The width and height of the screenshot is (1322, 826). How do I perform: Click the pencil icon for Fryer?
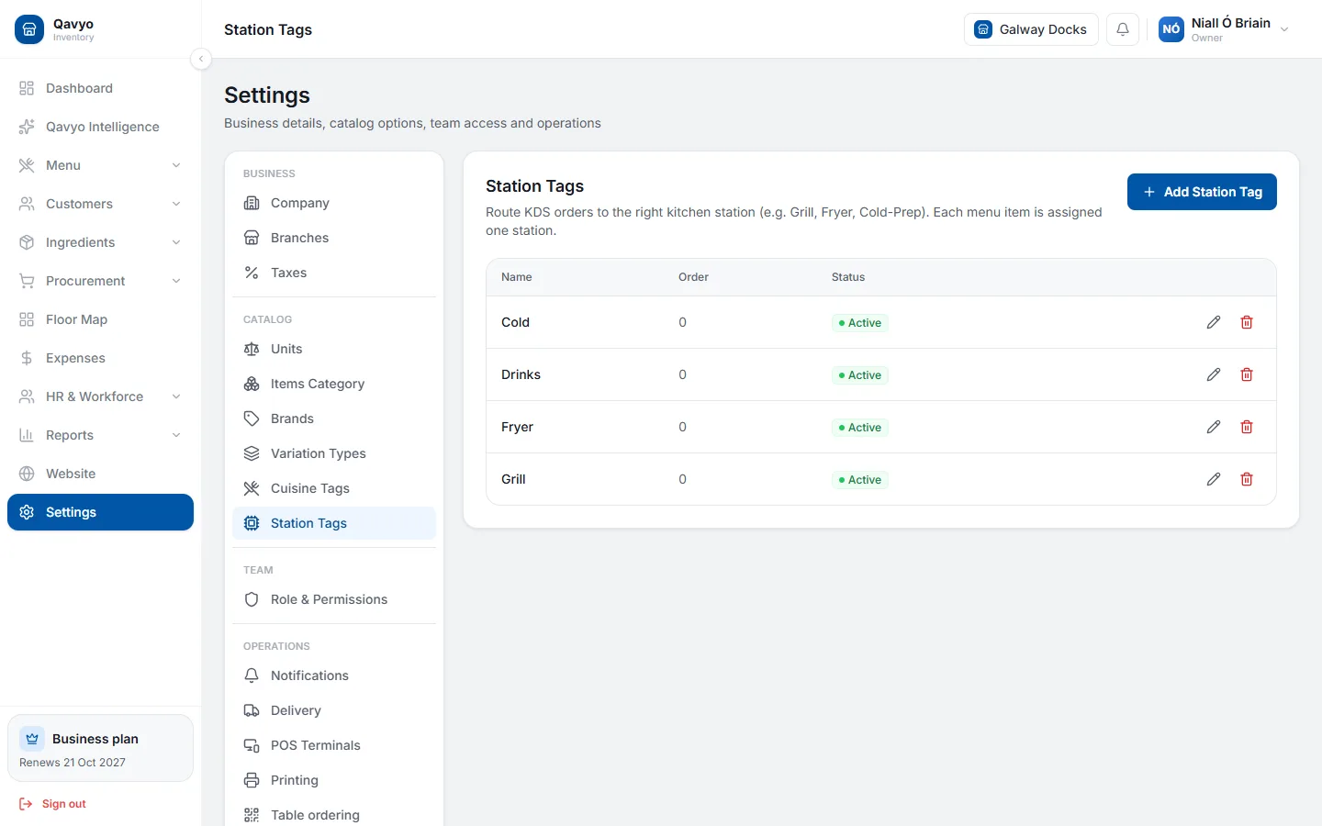(1214, 427)
